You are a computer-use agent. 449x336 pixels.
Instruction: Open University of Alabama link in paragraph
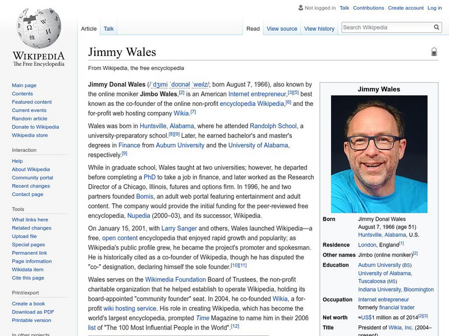click(x=258, y=145)
